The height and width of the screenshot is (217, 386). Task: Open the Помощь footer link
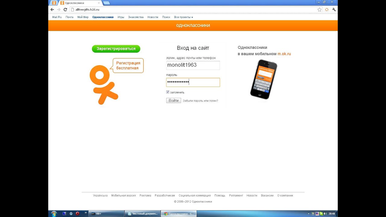click(x=220, y=196)
